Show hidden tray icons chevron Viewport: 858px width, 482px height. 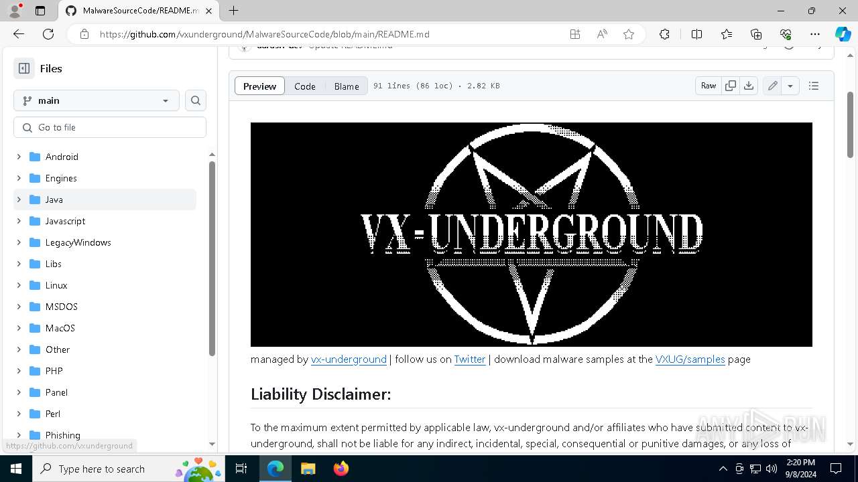click(x=723, y=469)
